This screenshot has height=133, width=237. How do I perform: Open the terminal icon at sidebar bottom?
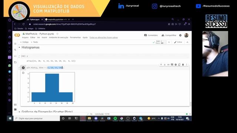(x=15, y=109)
